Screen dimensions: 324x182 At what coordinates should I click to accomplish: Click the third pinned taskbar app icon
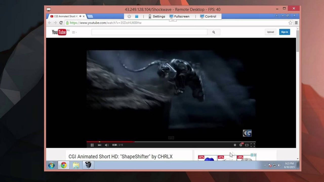[x=88, y=165]
